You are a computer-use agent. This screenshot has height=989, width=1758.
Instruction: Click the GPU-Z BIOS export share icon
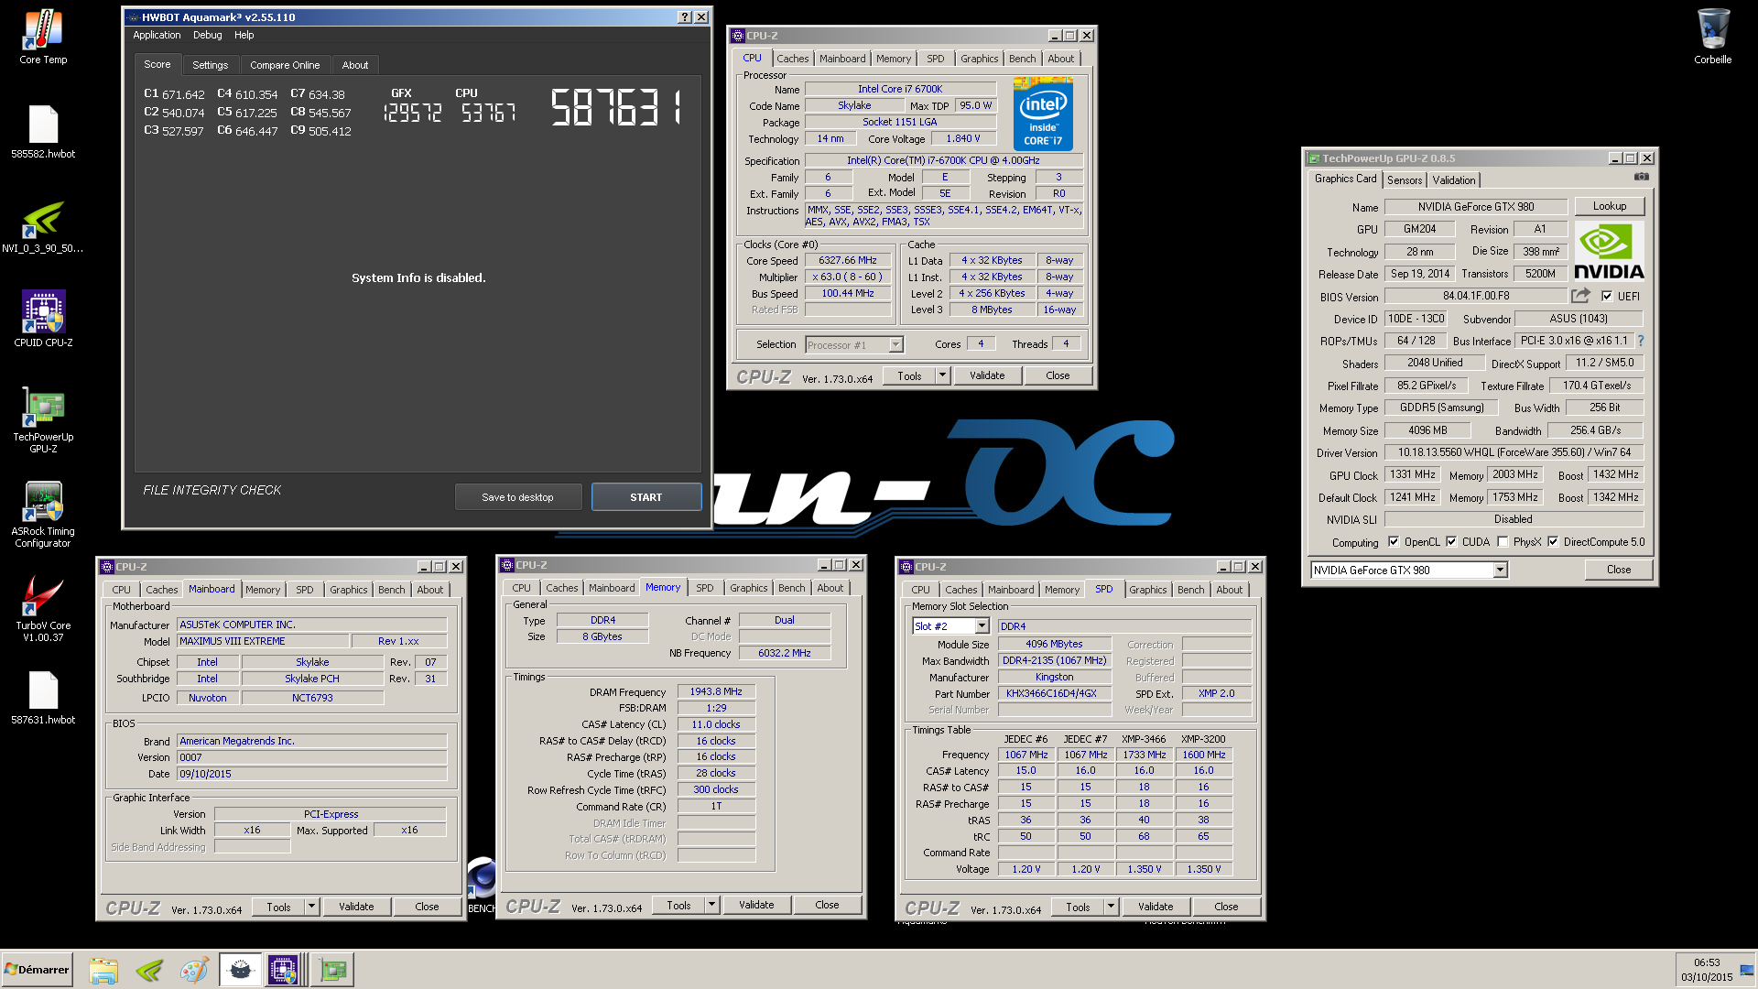1581,296
